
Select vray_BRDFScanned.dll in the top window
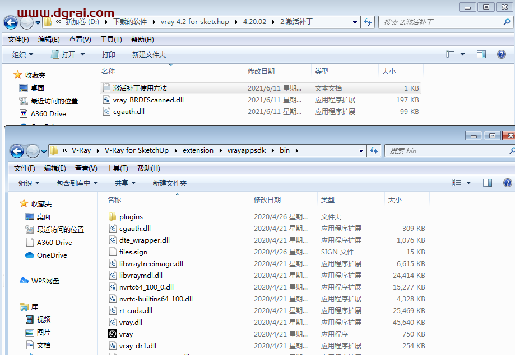click(148, 100)
